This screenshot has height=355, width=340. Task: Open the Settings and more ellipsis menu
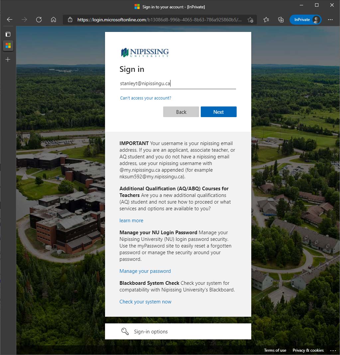coord(330,20)
